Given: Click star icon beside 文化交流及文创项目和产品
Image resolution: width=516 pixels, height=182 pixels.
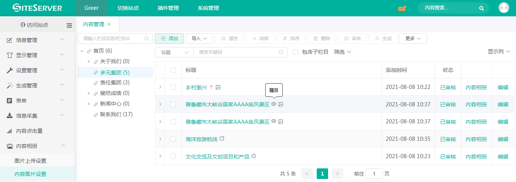Looking at the screenshot, I should coord(254,156).
